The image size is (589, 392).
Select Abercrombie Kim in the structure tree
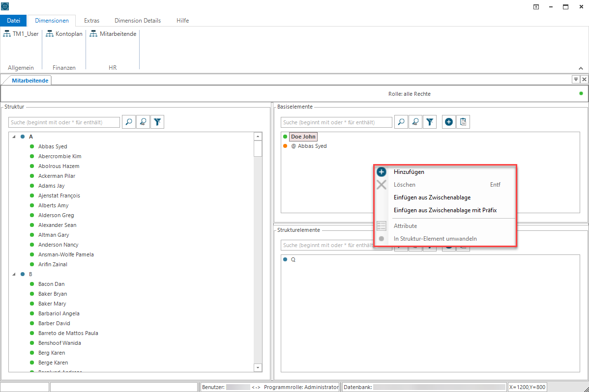point(59,156)
